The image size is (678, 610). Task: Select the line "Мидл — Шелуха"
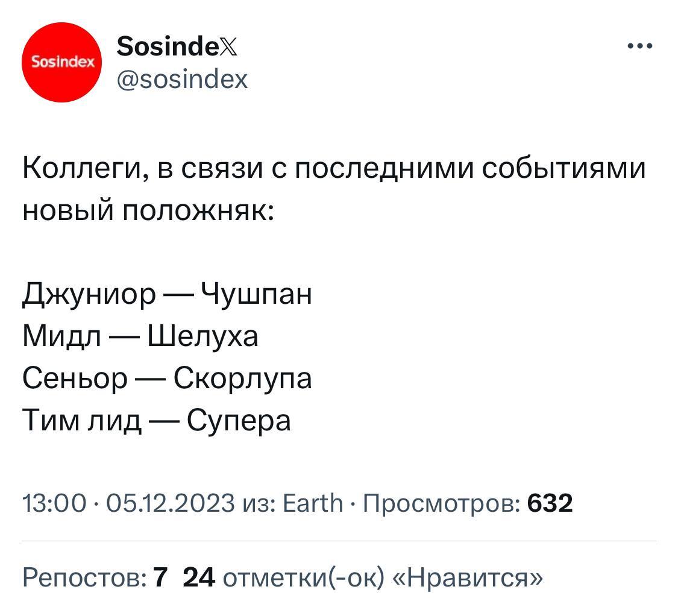point(140,336)
